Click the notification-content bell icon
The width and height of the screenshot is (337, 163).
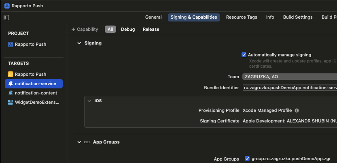tap(11, 93)
